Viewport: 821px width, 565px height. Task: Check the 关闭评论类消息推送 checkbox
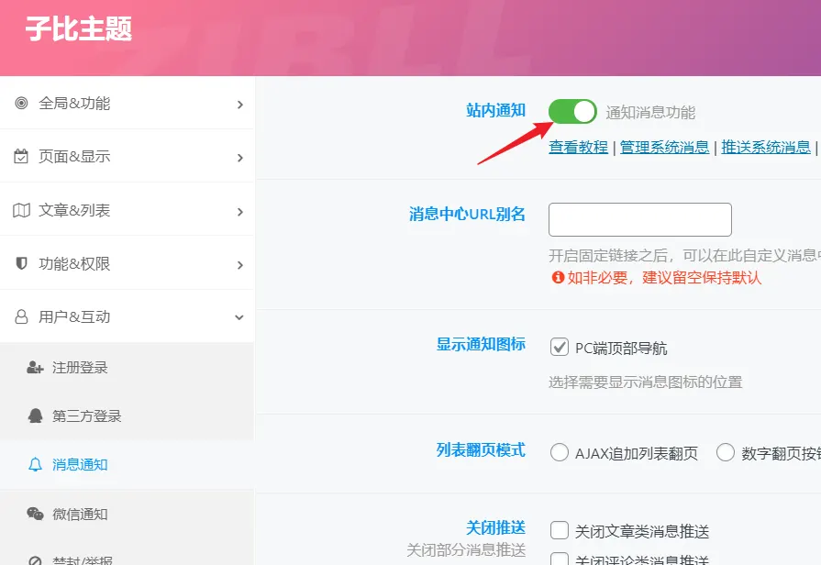pos(560,559)
